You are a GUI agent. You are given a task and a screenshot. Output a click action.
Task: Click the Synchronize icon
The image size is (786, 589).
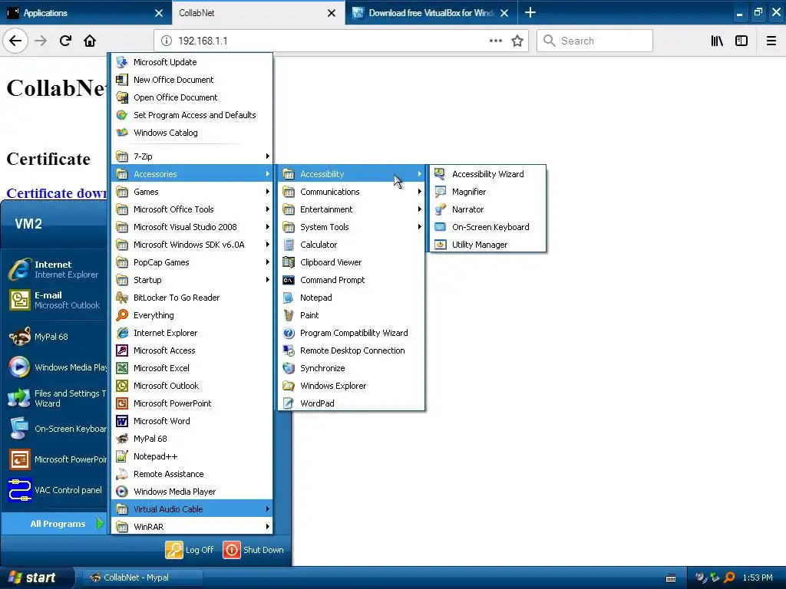pos(289,368)
